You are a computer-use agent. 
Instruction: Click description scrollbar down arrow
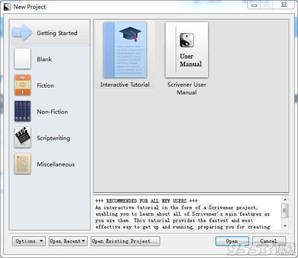pyautogui.click(x=285, y=226)
